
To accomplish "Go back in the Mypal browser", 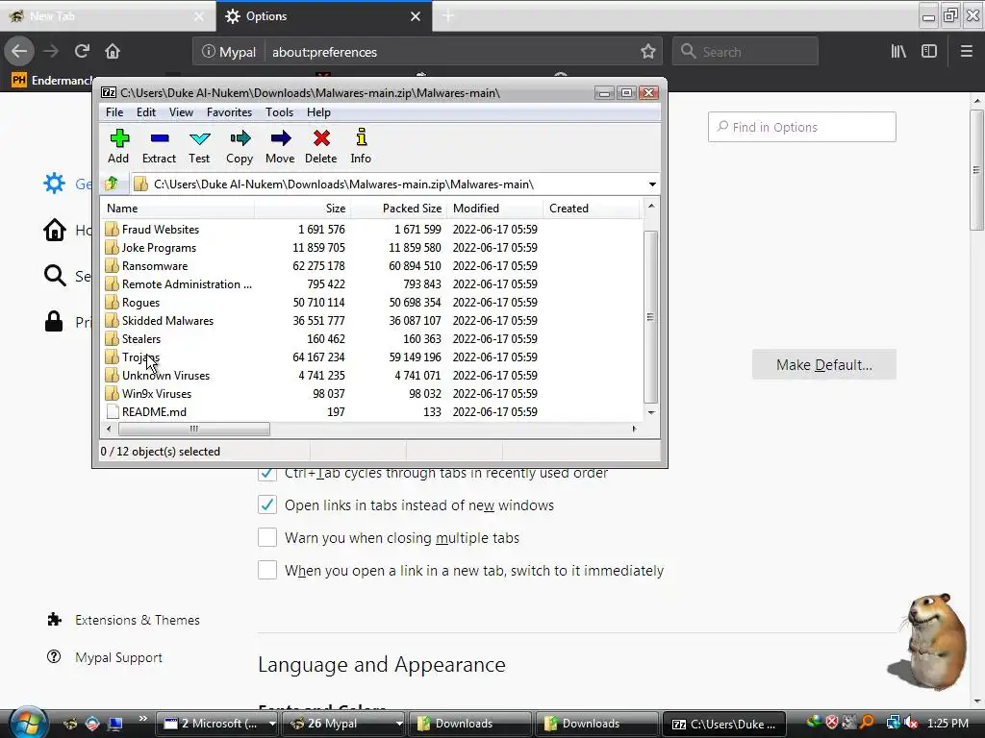I will [19, 51].
